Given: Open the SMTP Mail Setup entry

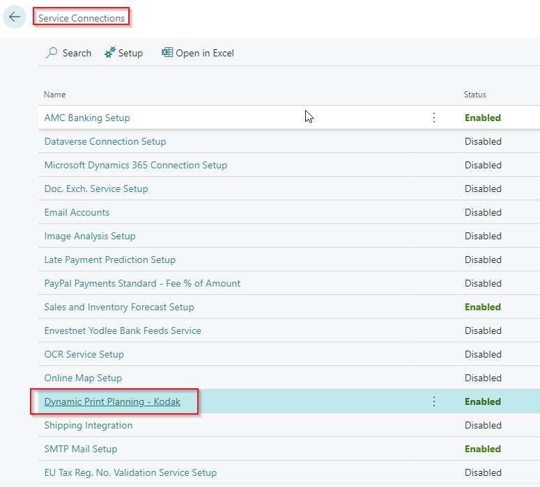Looking at the screenshot, I should click(x=81, y=449).
